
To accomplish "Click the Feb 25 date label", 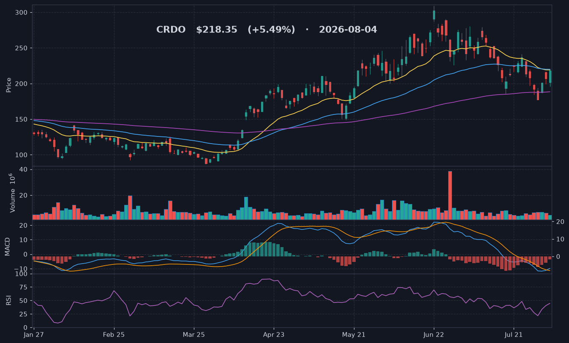I will point(114,334).
